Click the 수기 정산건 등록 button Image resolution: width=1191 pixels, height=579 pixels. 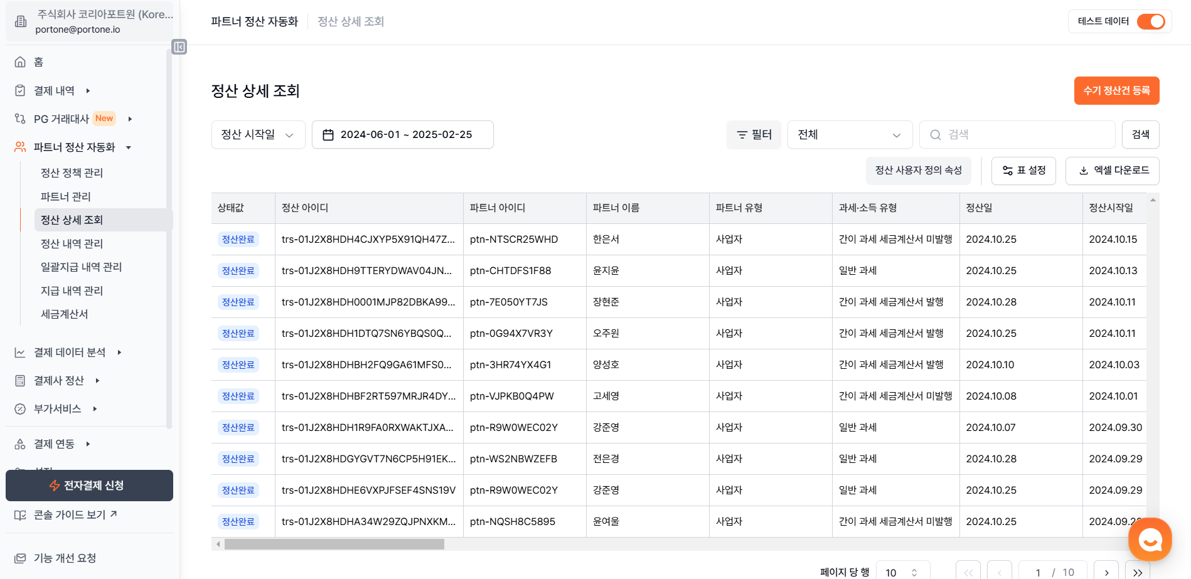click(x=1116, y=90)
